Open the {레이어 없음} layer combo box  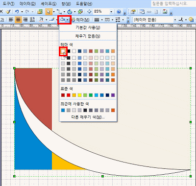click(x=155, y=20)
